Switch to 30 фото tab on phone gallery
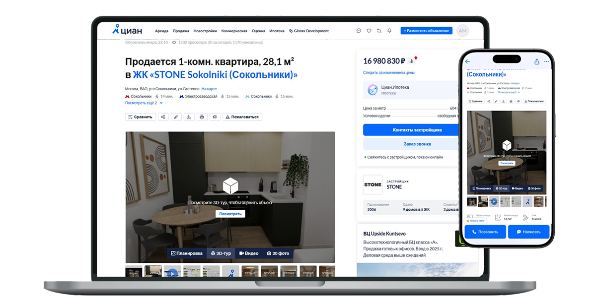The image size is (596, 301). pos(534,188)
